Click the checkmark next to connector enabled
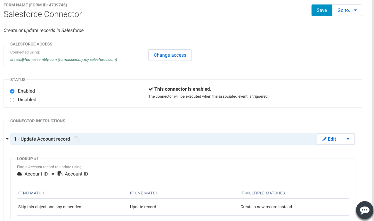 pyautogui.click(x=150, y=89)
